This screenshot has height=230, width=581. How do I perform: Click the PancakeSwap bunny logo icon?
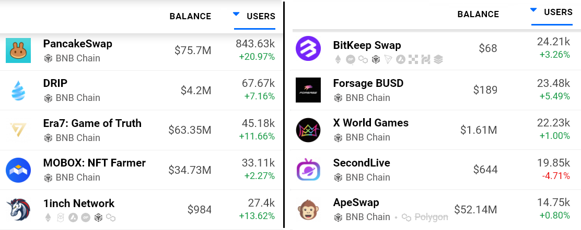point(18,50)
